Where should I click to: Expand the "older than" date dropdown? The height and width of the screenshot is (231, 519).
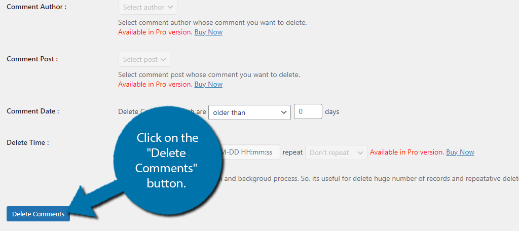pos(249,112)
